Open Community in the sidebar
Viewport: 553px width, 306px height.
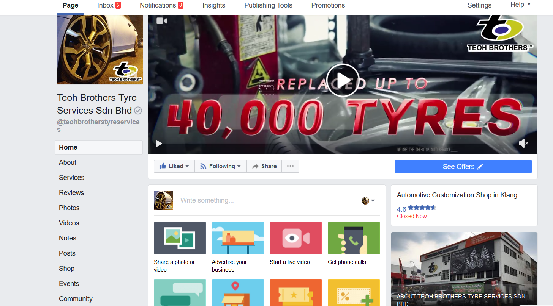(x=76, y=299)
